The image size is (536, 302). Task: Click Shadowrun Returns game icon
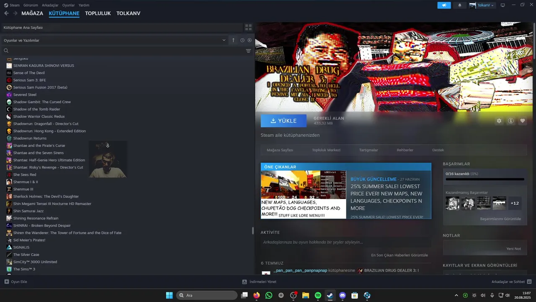[x=9, y=138]
